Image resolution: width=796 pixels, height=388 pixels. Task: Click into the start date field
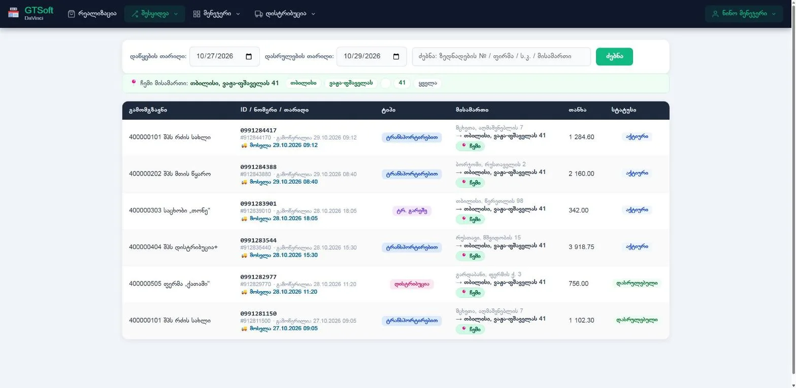pos(224,56)
